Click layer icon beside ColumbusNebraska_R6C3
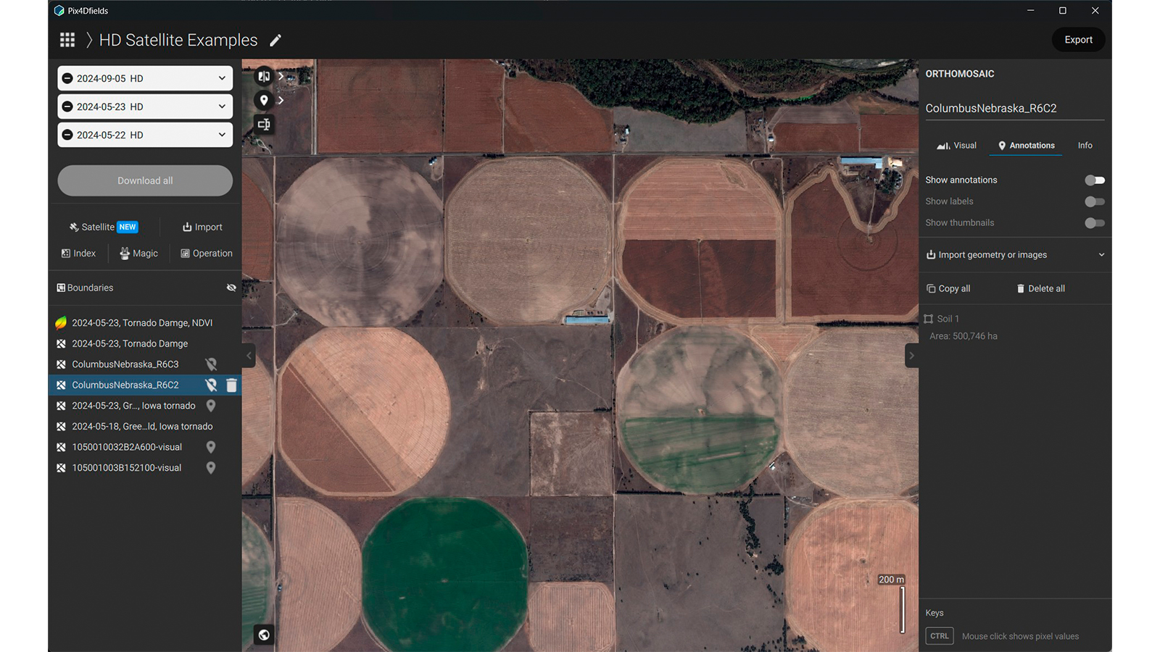The image size is (1160, 652). (61, 364)
